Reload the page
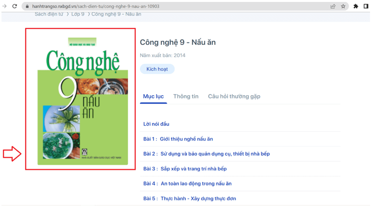The width and height of the screenshot is (371, 206). 15,6
